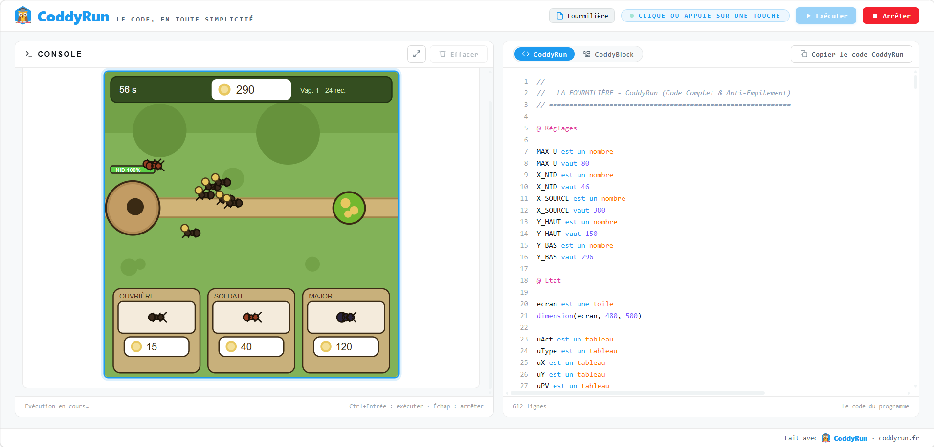Click the lone worker ant below the path
Image resolution: width=934 pixels, height=447 pixels.
pyautogui.click(x=191, y=232)
